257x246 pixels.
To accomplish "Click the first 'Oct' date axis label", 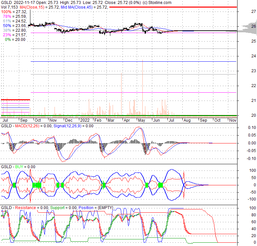I will point(38,120).
